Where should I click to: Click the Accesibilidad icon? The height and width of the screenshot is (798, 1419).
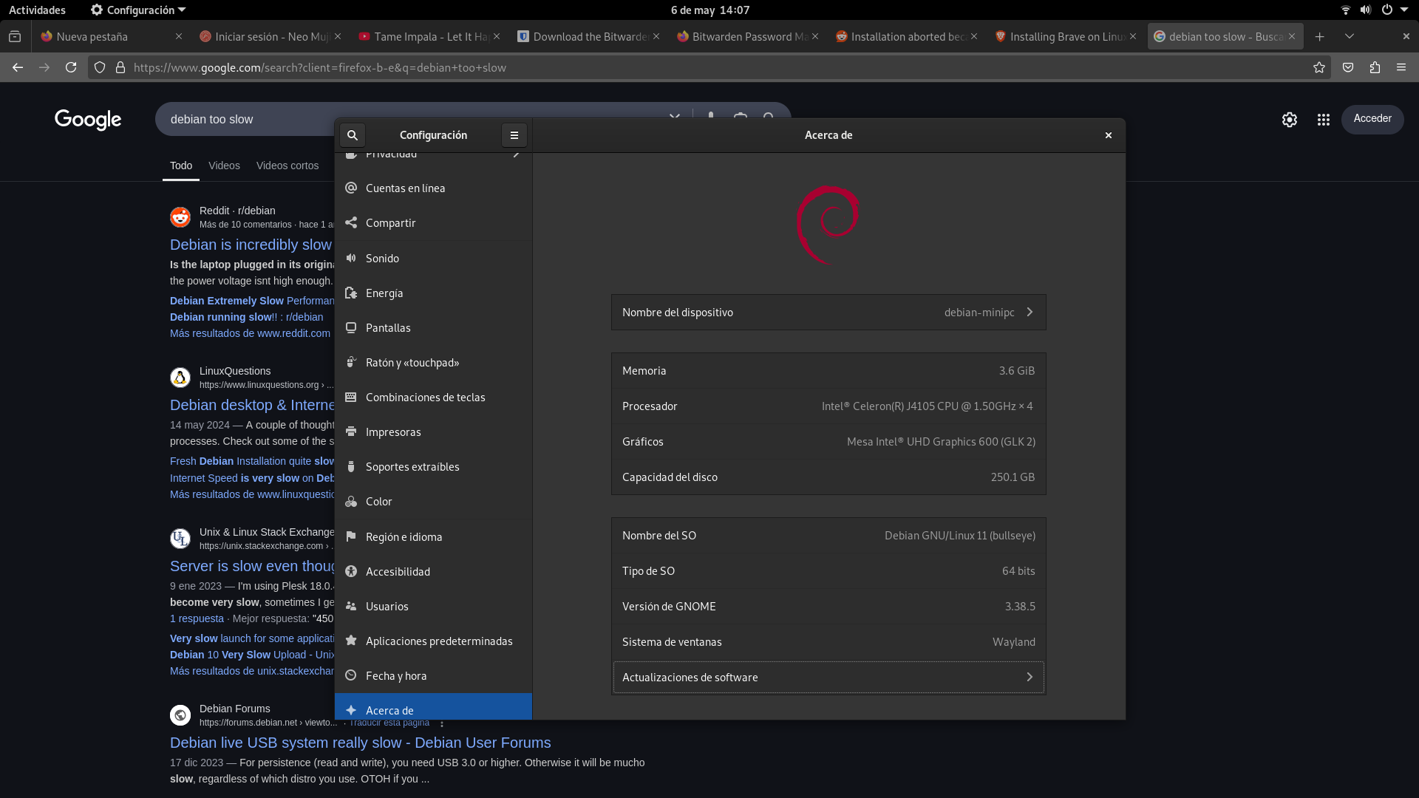tap(351, 571)
